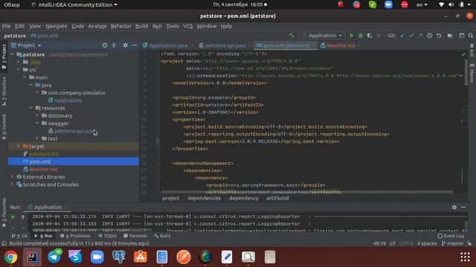Show applications grid in dock

point(465,257)
